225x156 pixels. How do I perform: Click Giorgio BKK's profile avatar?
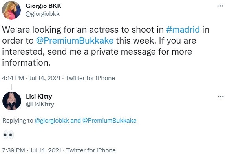(11, 10)
